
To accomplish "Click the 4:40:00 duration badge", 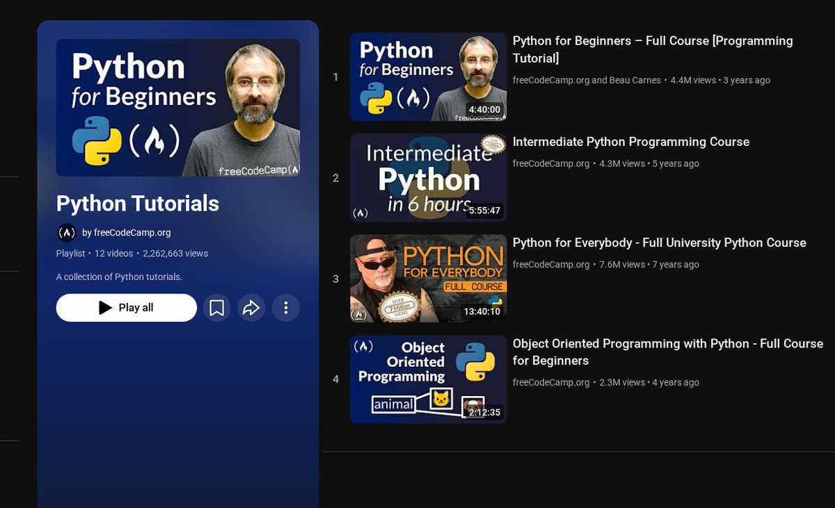I will tap(484, 110).
